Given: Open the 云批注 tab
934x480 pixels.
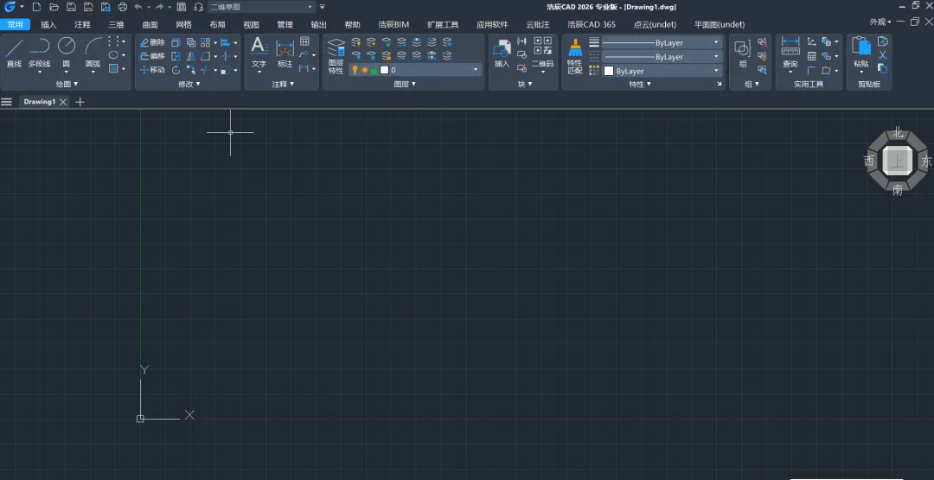Looking at the screenshot, I should click(x=538, y=25).
